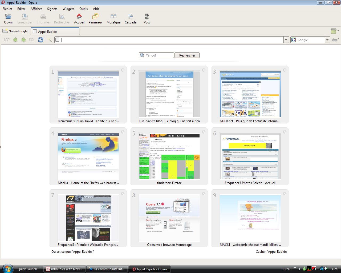Click the Ouvrir folder icon
The height and width of the screenshot is (273, 341).
click(x=9, y=17)
